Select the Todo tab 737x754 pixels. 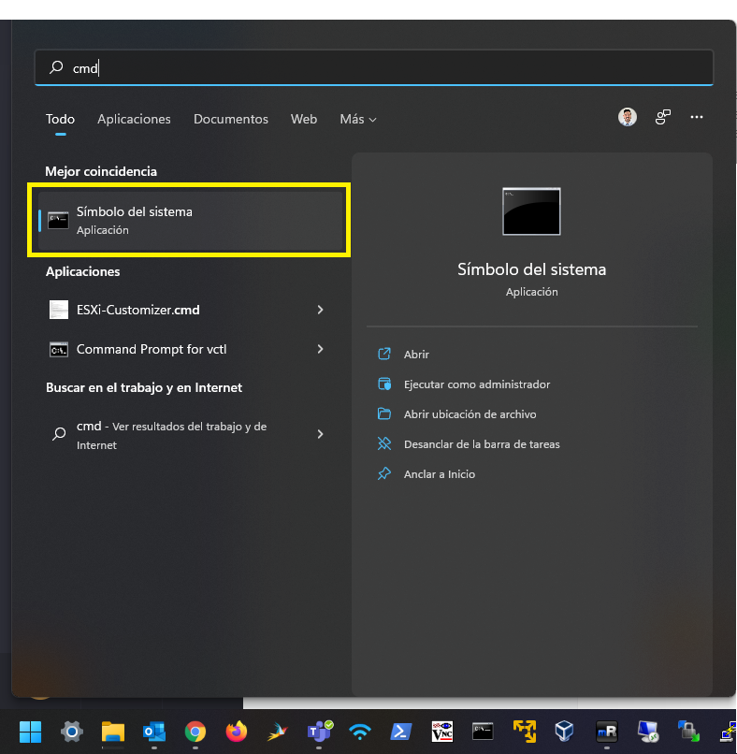tap(60, 119)
